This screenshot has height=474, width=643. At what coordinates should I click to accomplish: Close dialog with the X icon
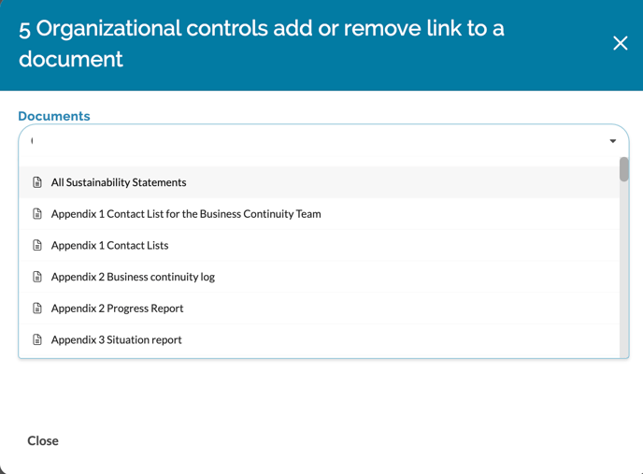point(620,43)
